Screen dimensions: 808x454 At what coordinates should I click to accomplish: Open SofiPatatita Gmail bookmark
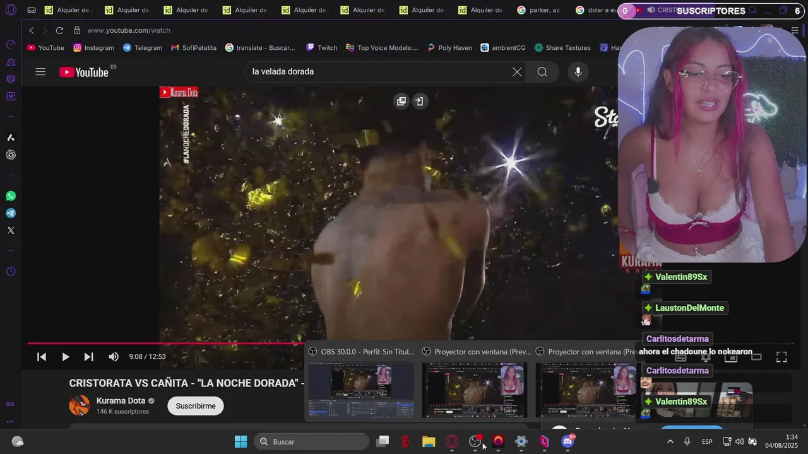pos(194,48)
